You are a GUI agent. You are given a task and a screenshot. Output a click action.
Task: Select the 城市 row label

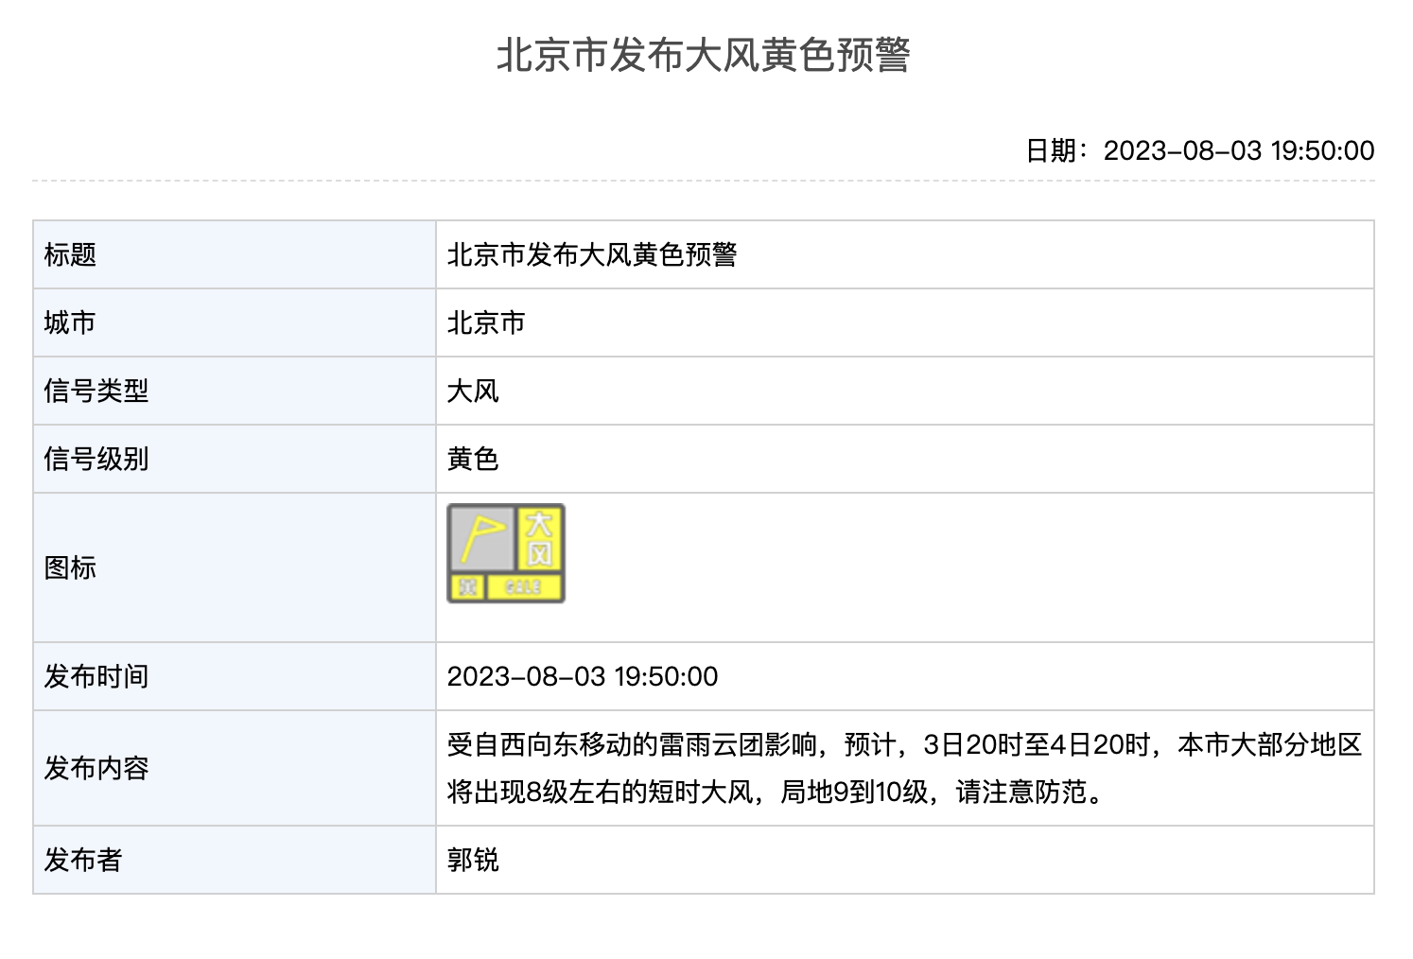coord(70,323)
